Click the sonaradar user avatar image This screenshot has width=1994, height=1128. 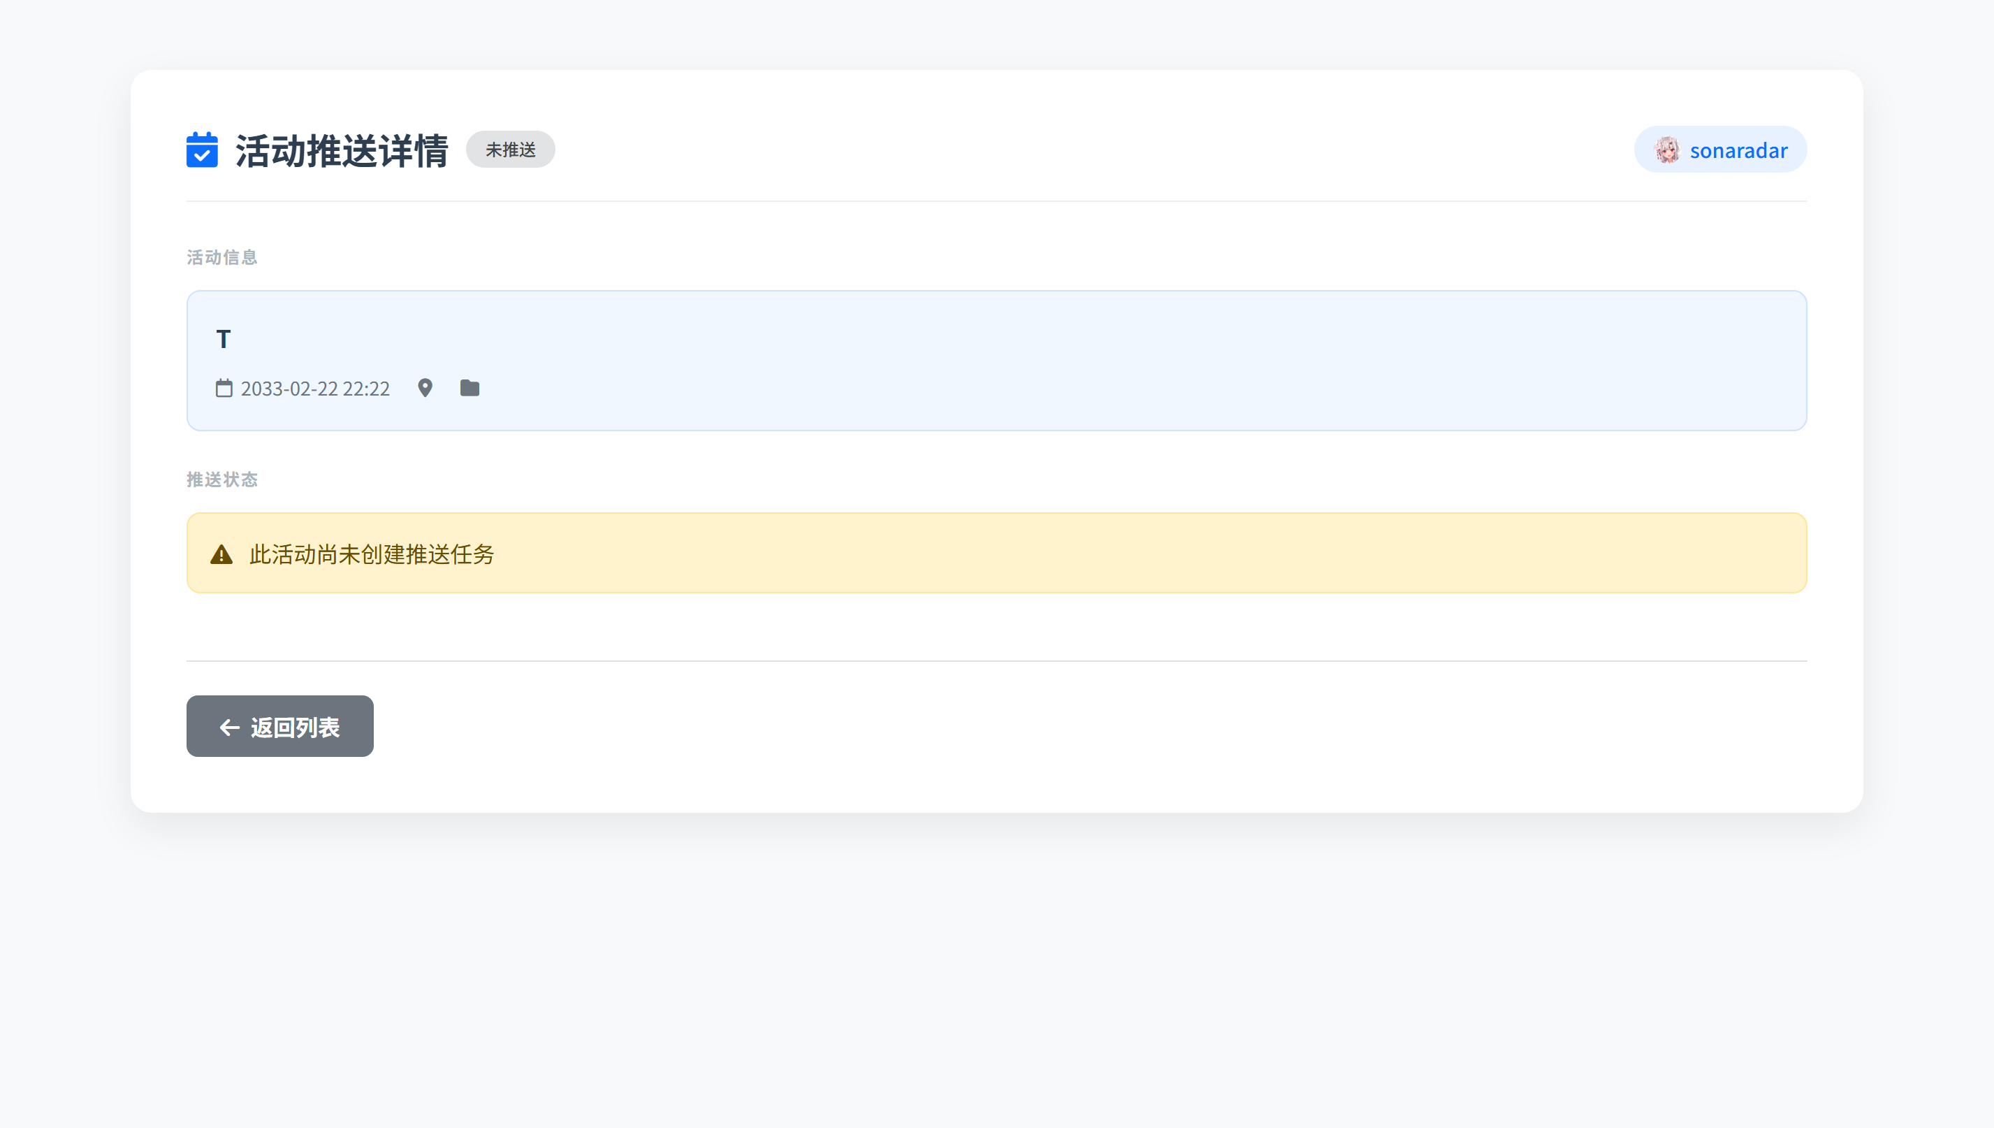point(1666,150)
